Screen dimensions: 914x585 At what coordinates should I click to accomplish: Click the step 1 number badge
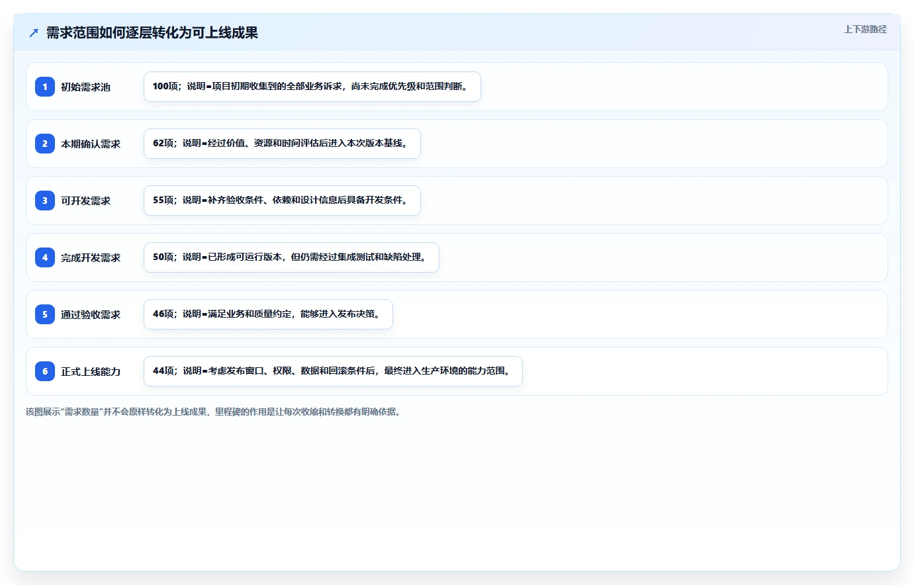(45, 87)
